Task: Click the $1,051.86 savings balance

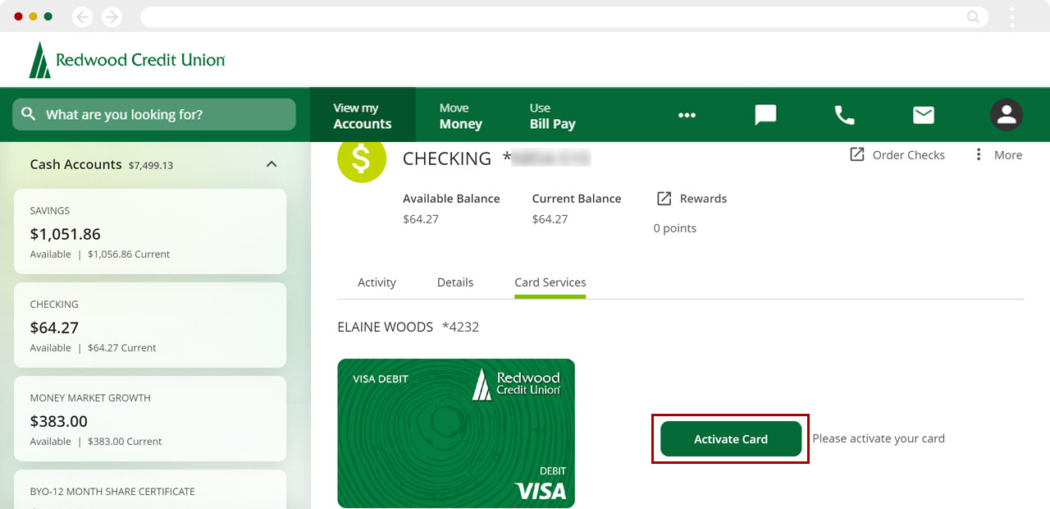Action: (x=66, y=234)
